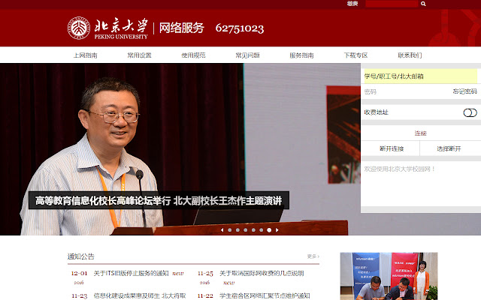Go to previous carousel slide arrow

[x=222, y=230]
